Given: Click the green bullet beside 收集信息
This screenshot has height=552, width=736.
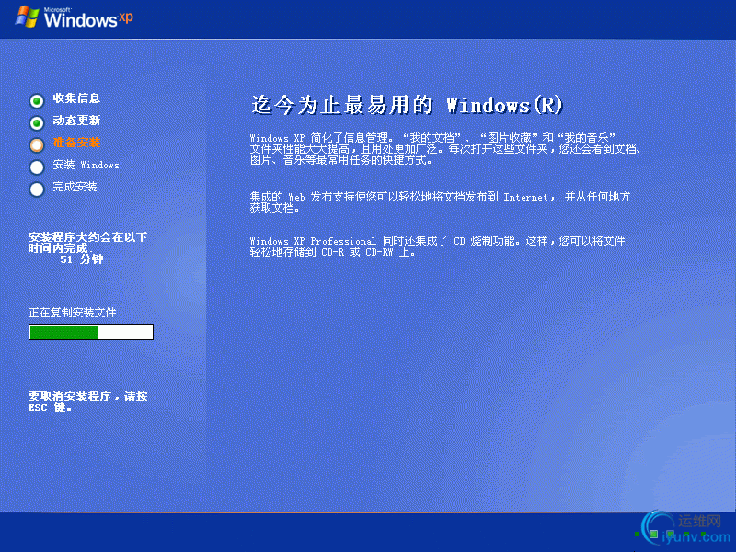Looking at the screenshot, I should click(37, 100).
